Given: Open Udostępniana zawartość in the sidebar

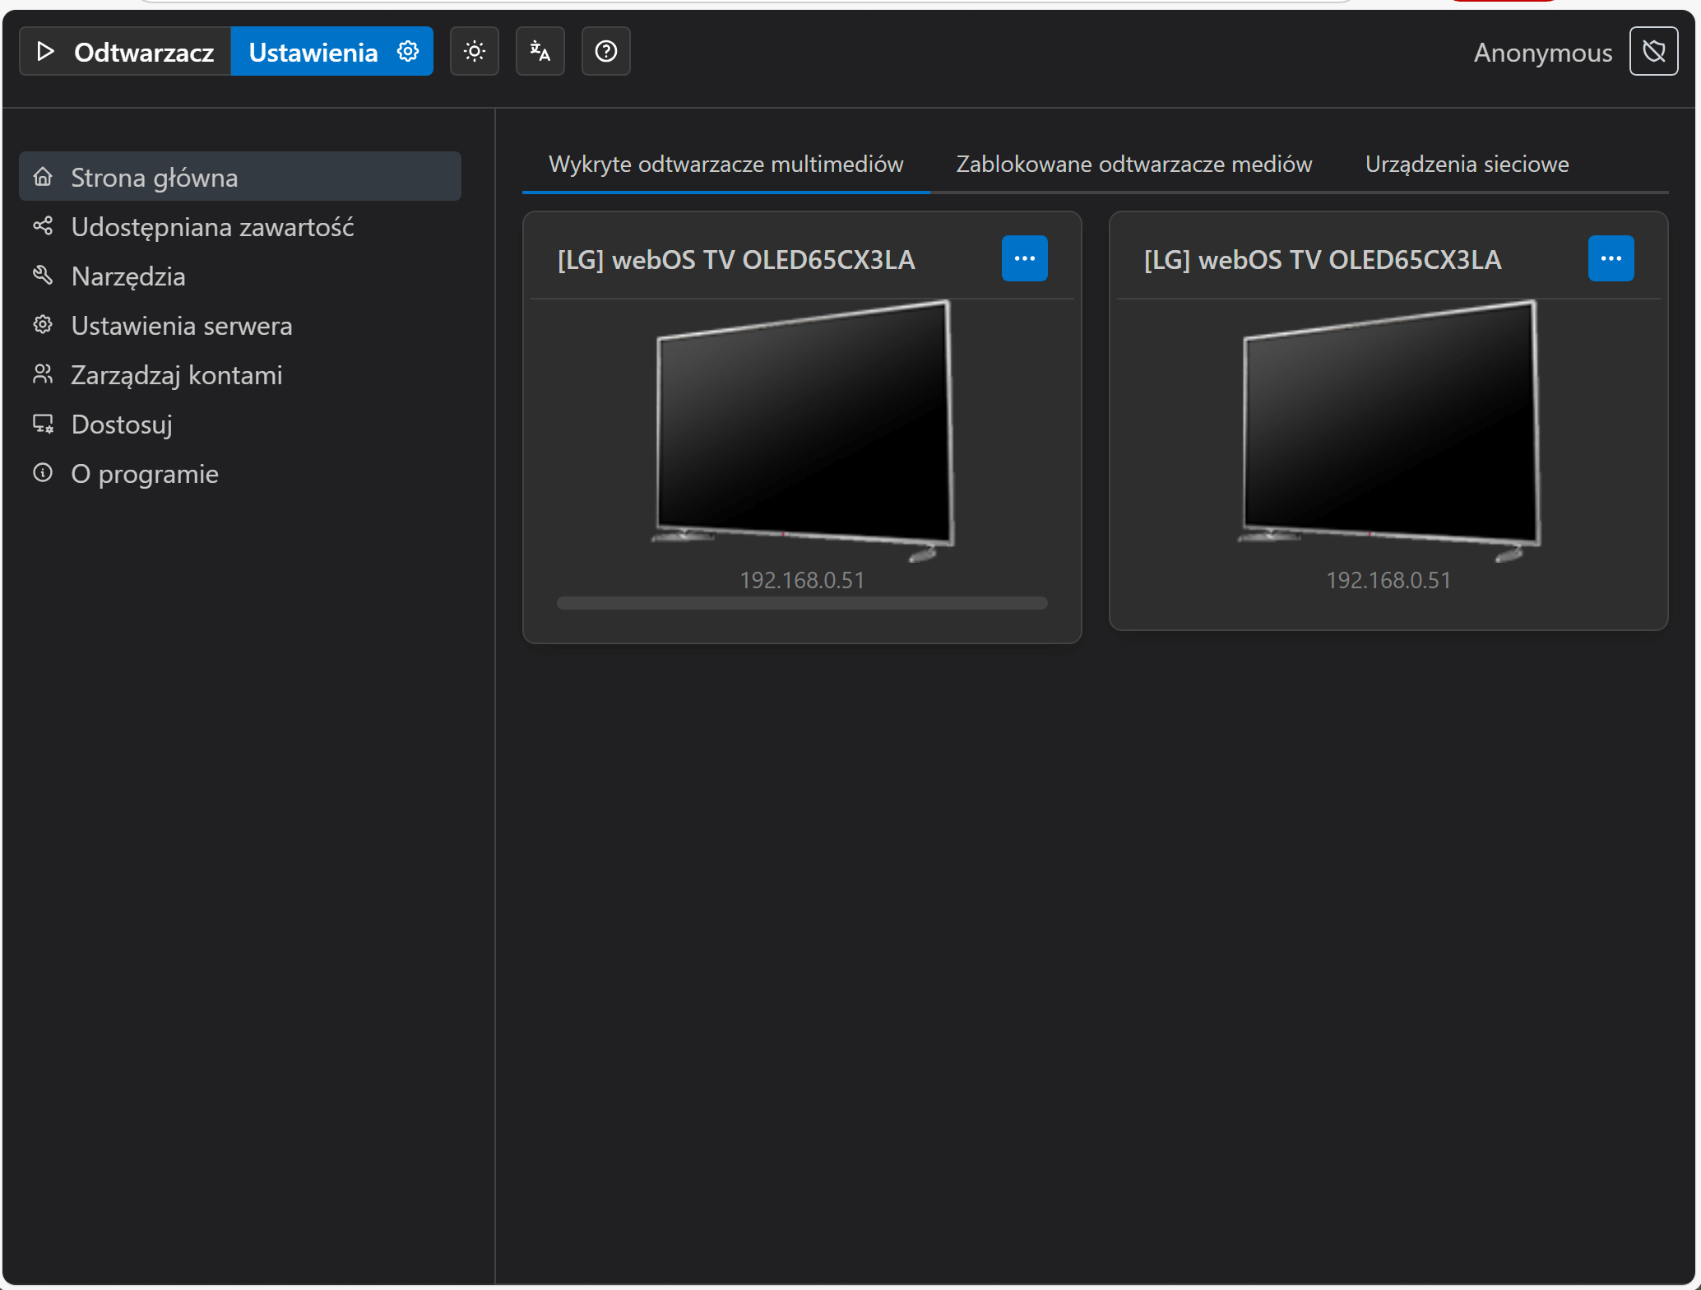Looking at the screenshot, I should click(240, 226).
